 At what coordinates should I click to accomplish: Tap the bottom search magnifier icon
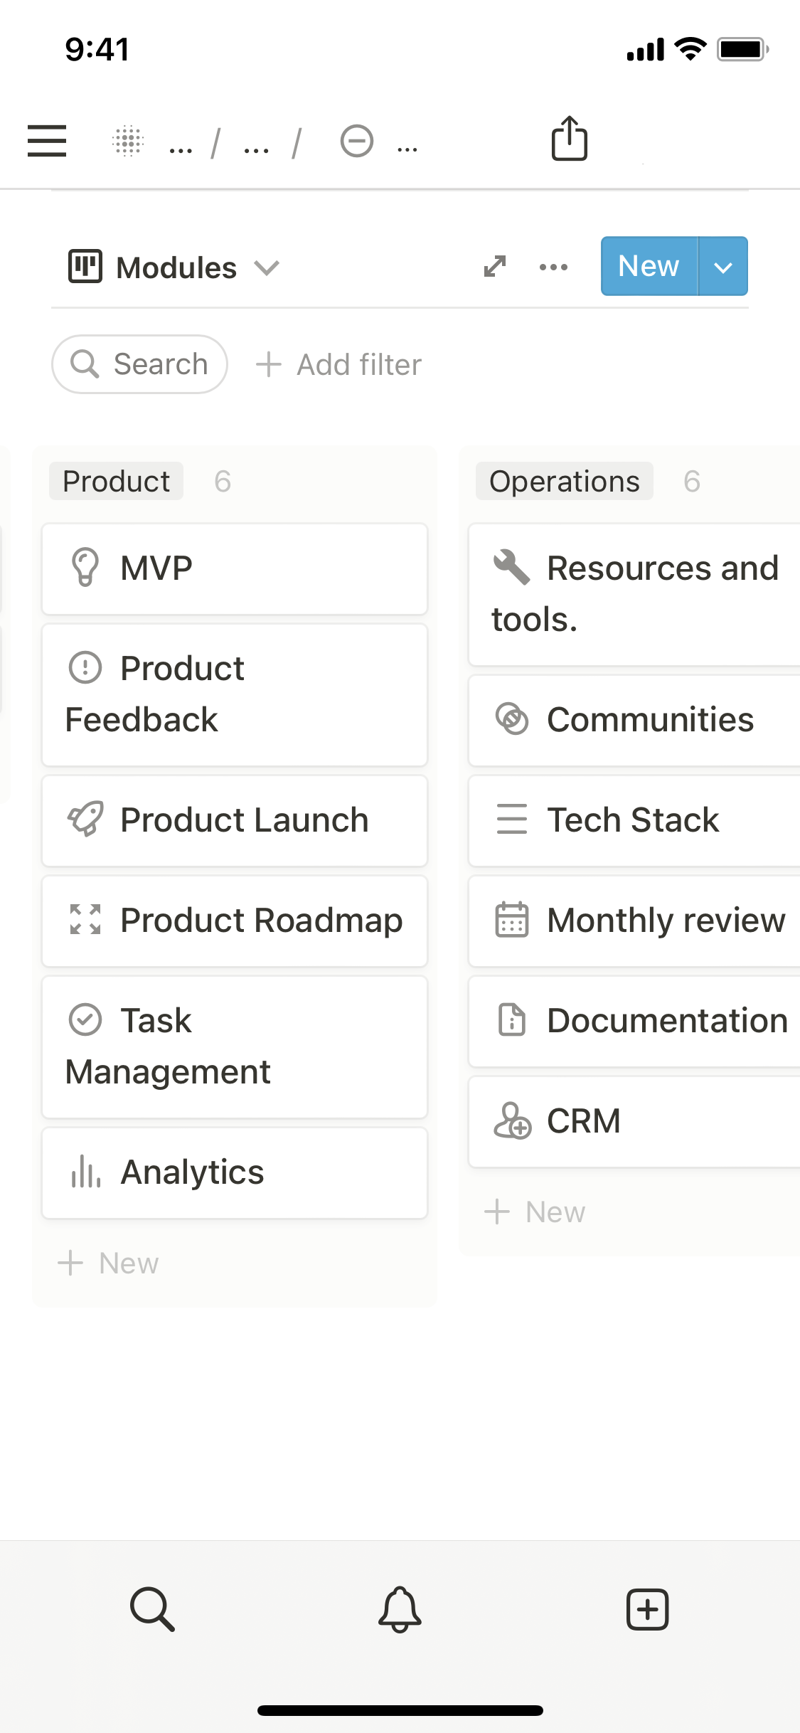point(152,1609)
